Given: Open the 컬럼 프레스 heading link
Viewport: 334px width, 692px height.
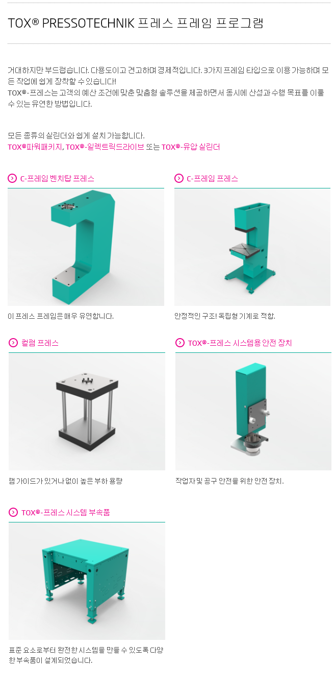Looking at the screenshot, I should click(40, 343).
